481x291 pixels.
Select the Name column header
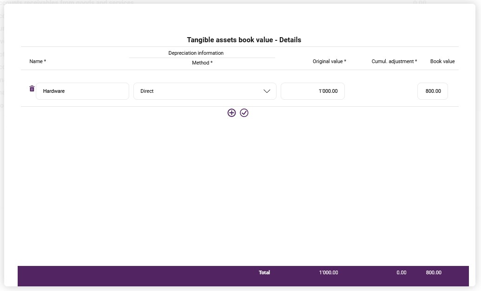(38, 61)
